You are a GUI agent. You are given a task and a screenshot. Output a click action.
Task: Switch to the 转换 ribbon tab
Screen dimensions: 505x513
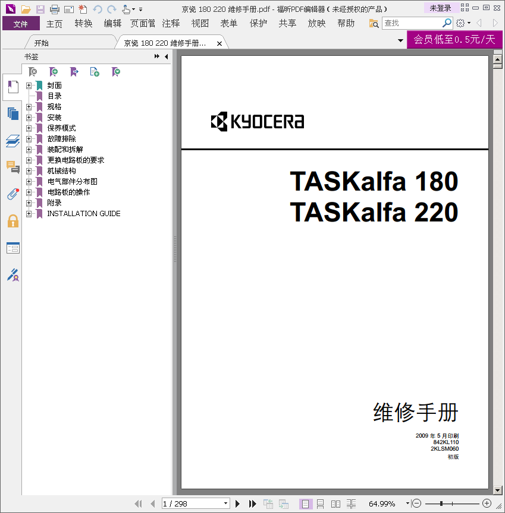[x=83, y=24]
